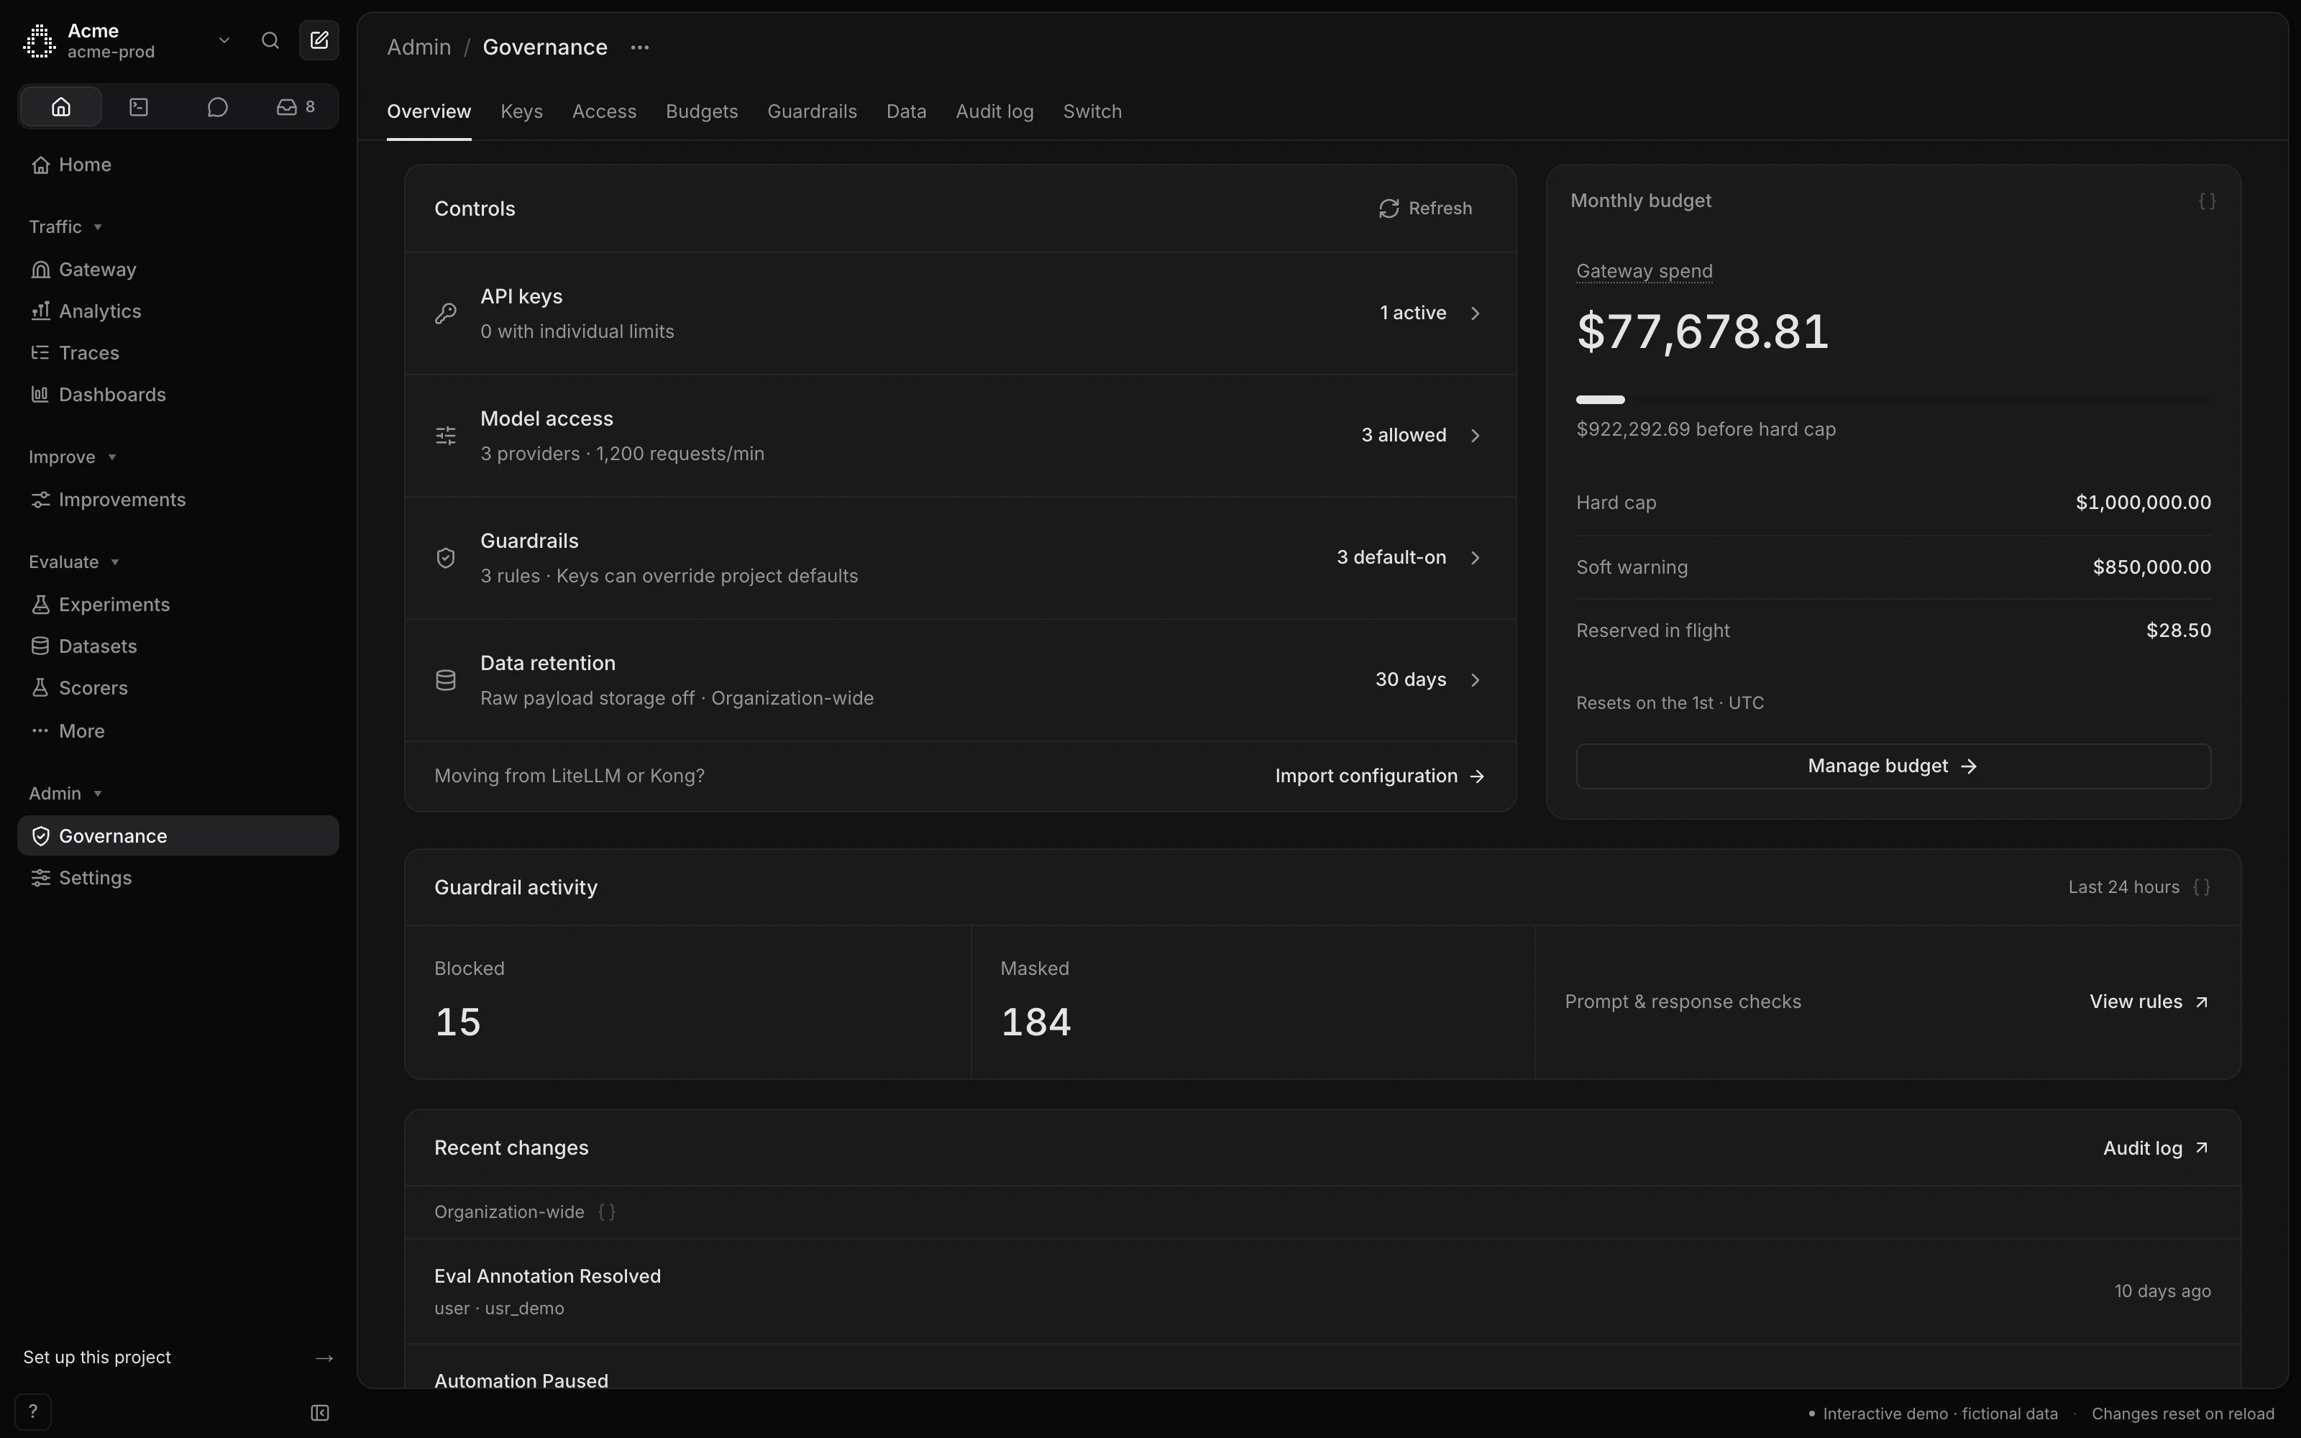Screen dimensions: 2301x1438
Task: Click the arrow beside Set up this project
Action: pos(324,1357)
